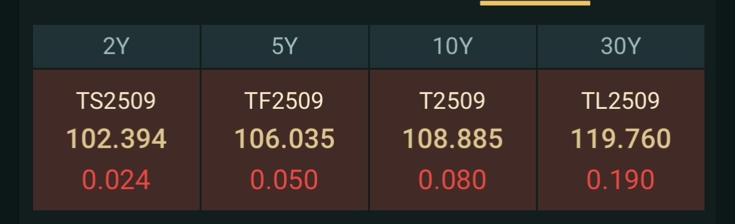Click the 102.394 price value

[x=116, y=139]
